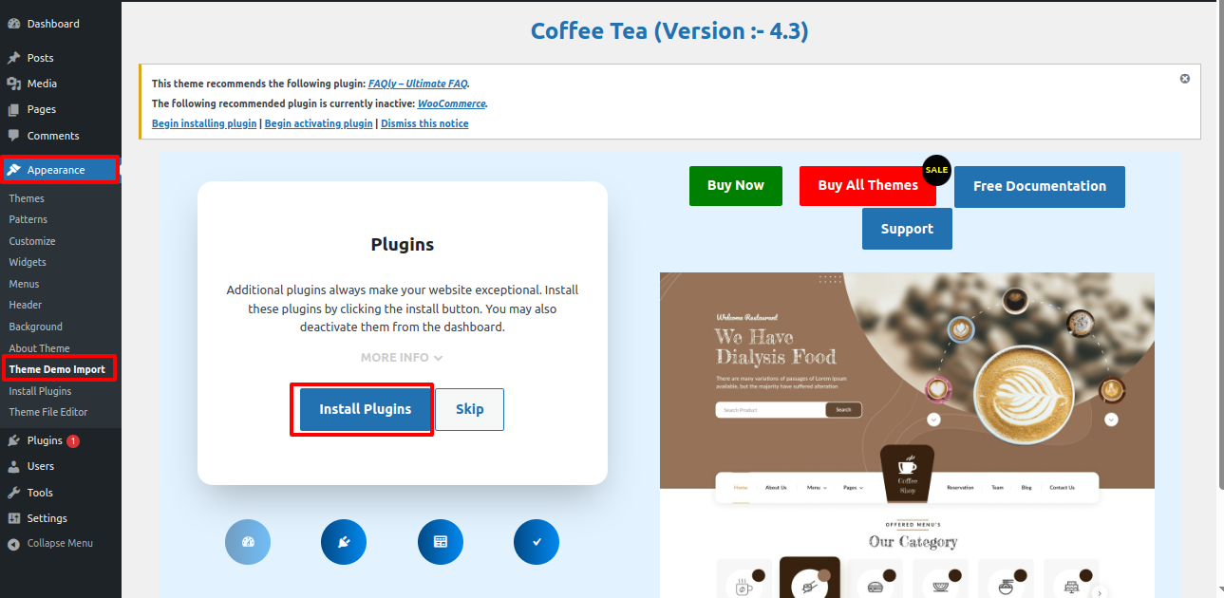Image resolution: width=1224 pixels, height=598 pixels.
Task: Open Widgets submenu item
Action: click(x=28, y=262)
